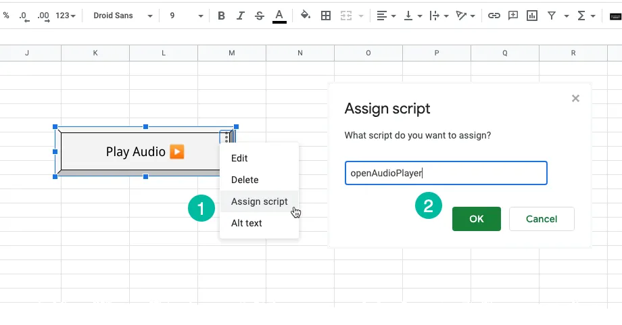
Task: Select column J header
Action: coord(27,53)
